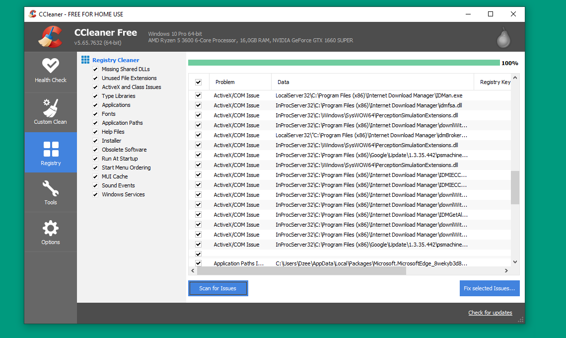Click the Fix selected Issues button
Viewport: 566px width, 338px height.
pos(490,288)
